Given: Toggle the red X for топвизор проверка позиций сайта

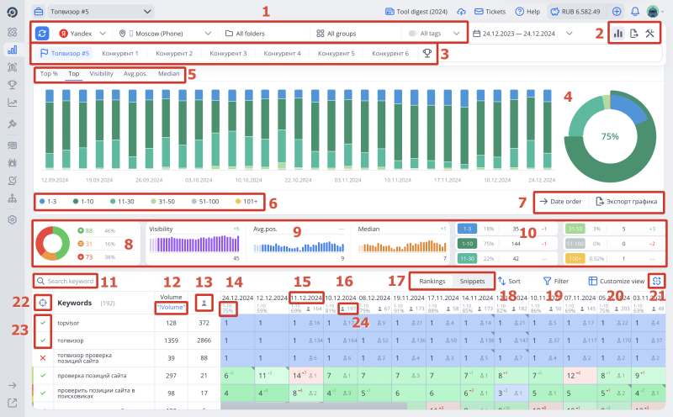Looking at the screenshot, I should [x=42, y=358].
